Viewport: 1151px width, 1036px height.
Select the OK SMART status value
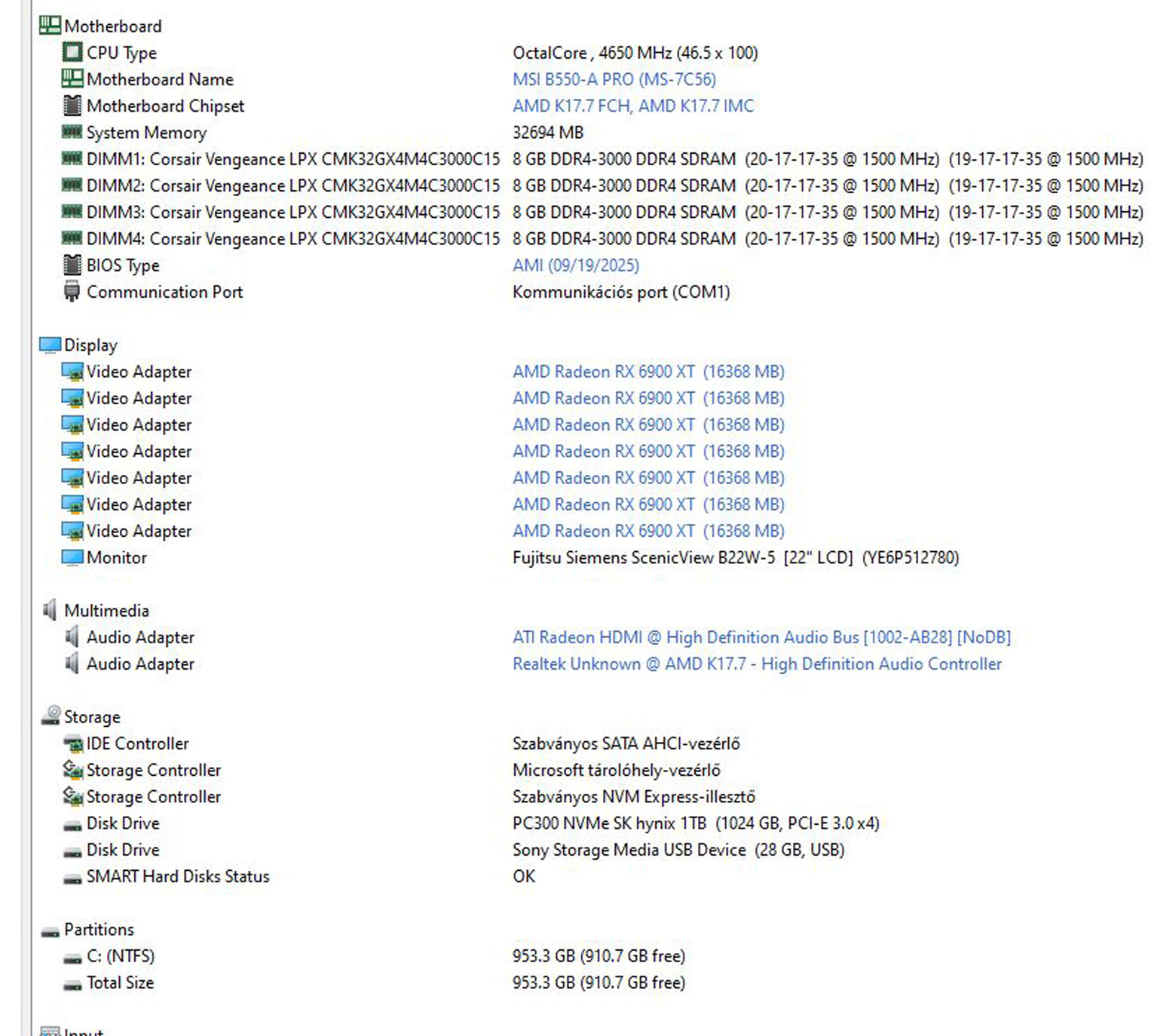[524, 876]
